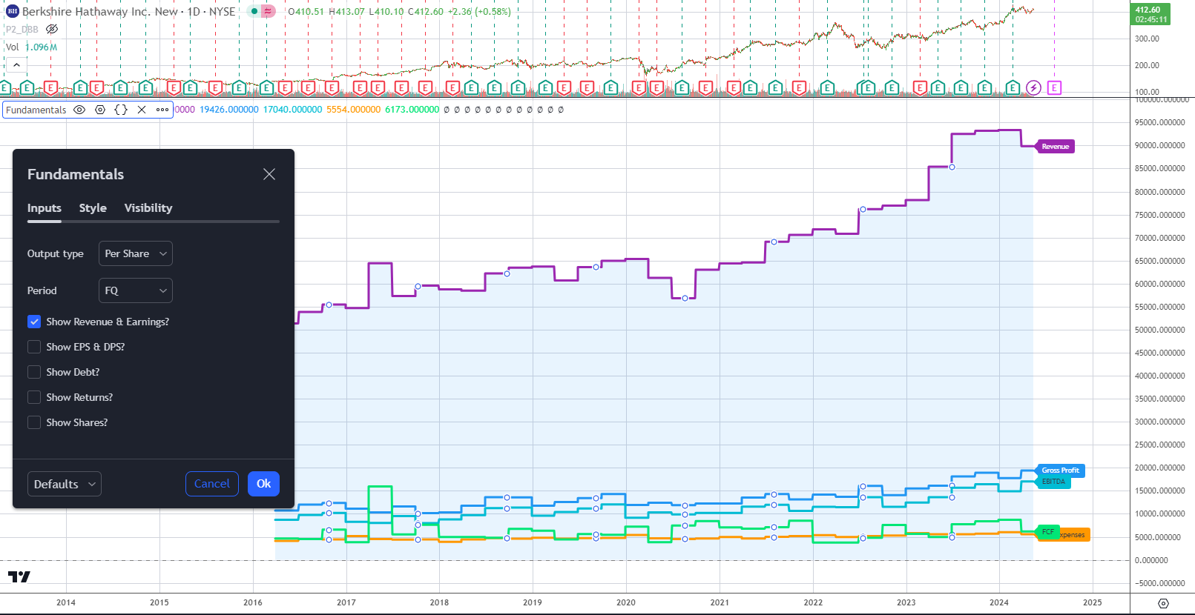Enable Show EPS & DPS checkbox
The height and width of the screenshot is (615, 1195).
[x=34, y=347]
